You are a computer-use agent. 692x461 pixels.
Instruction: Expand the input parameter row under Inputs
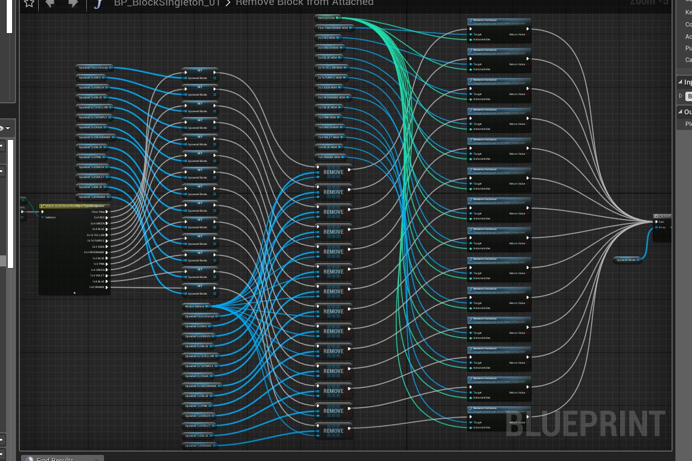pos(681,96)
